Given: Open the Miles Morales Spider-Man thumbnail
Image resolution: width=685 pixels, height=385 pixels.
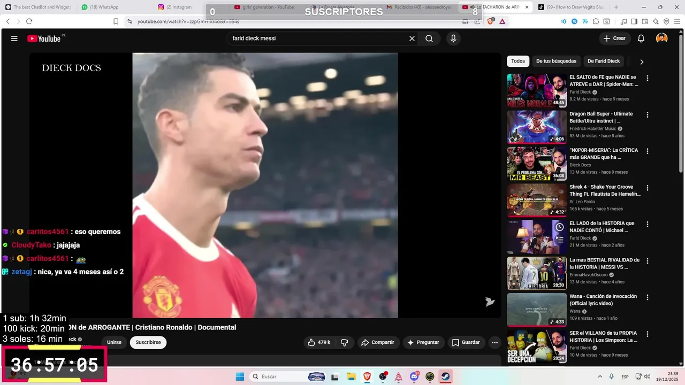Looking at the screenshot, I should (x=537, y=90).
